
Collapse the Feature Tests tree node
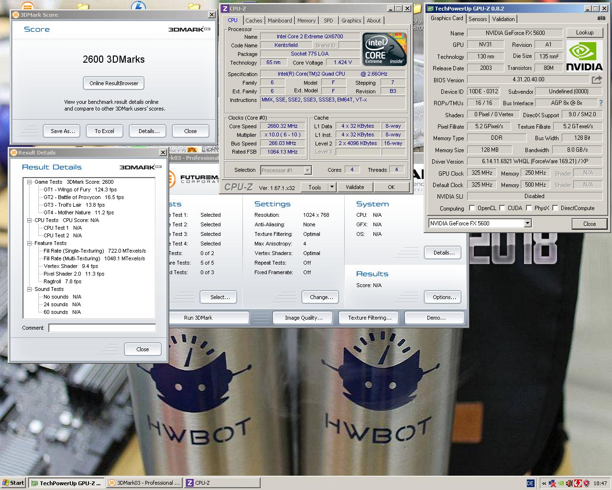pos(29,243)
